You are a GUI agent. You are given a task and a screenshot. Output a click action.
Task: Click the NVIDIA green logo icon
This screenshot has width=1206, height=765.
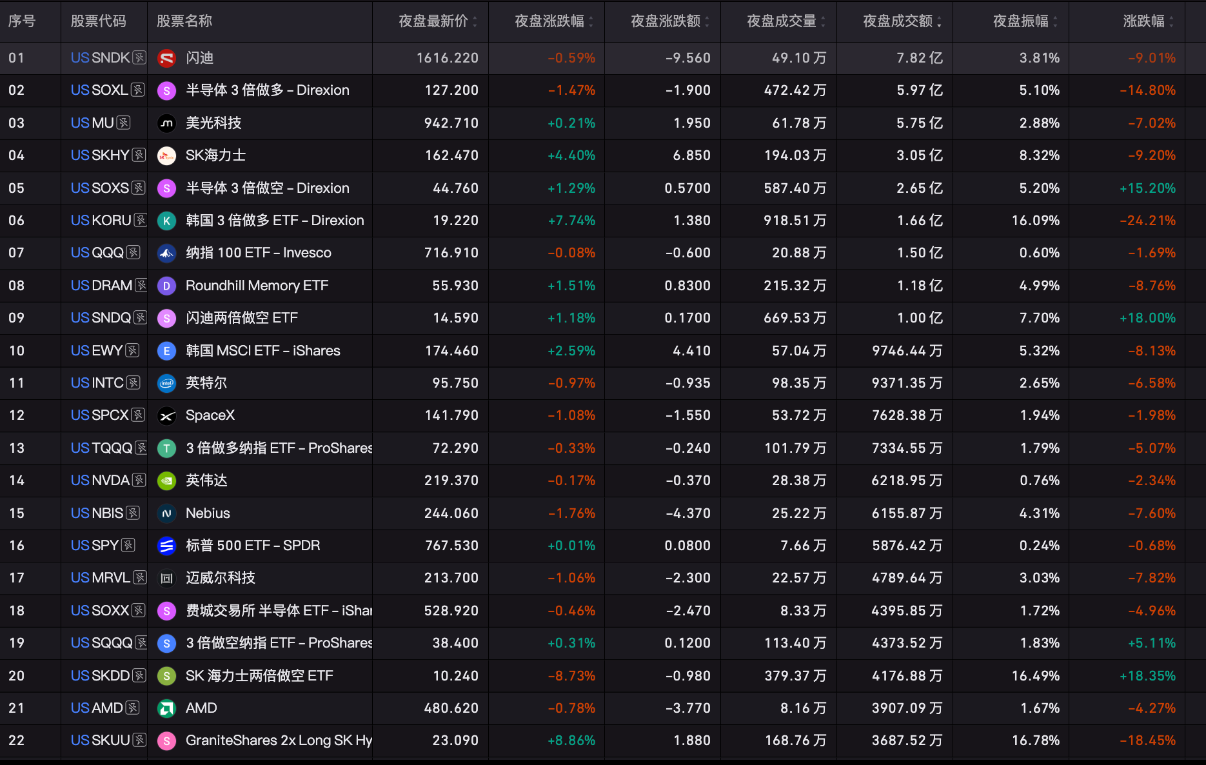[x=167, y=481]
